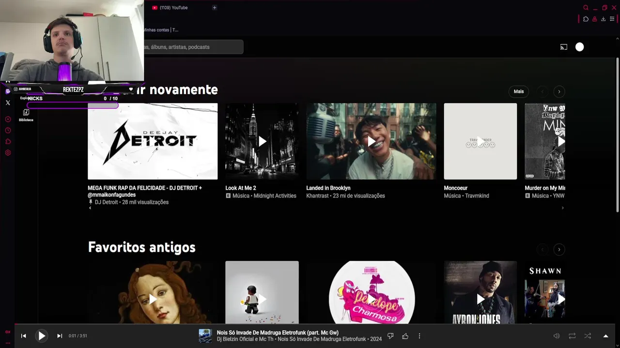Viewport: 620px width, 348px height.
Task: Play the Moncoeur album thumbnail
Action: [480, 141]
